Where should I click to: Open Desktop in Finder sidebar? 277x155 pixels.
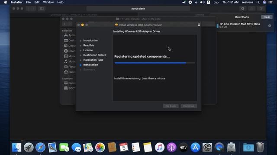[70, 40]
